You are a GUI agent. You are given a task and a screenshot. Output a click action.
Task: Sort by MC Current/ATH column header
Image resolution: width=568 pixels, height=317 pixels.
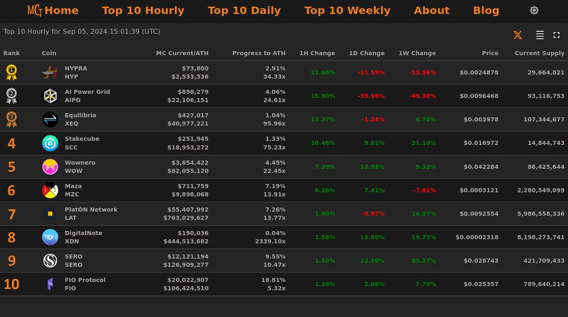pos(182,53)
